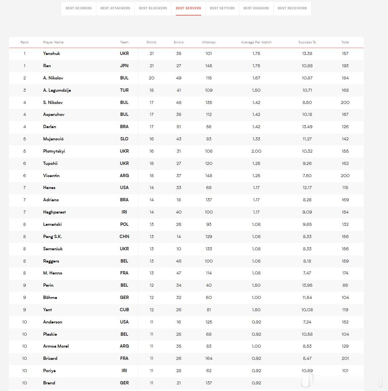Select the Best Blockers tab
This screenshot has height=391, width=388.
[x=153, y=8]
